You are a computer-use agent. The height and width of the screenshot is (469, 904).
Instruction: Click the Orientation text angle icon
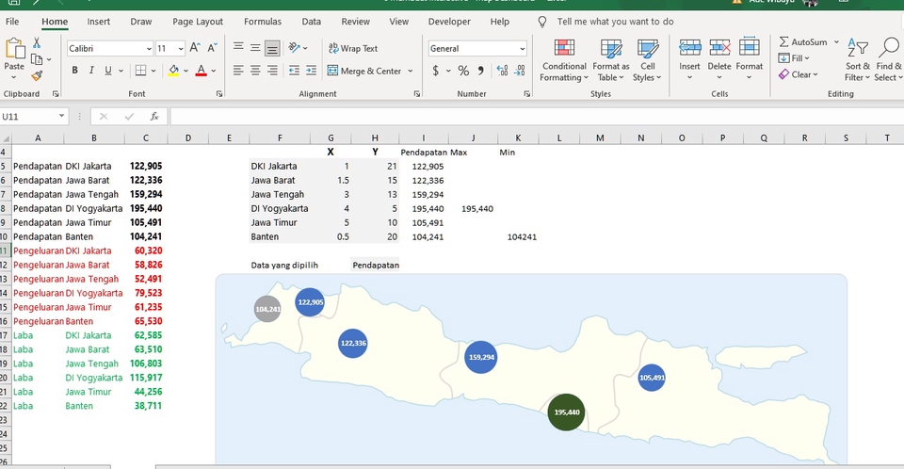pyautogui.click(x=295, y=48)
